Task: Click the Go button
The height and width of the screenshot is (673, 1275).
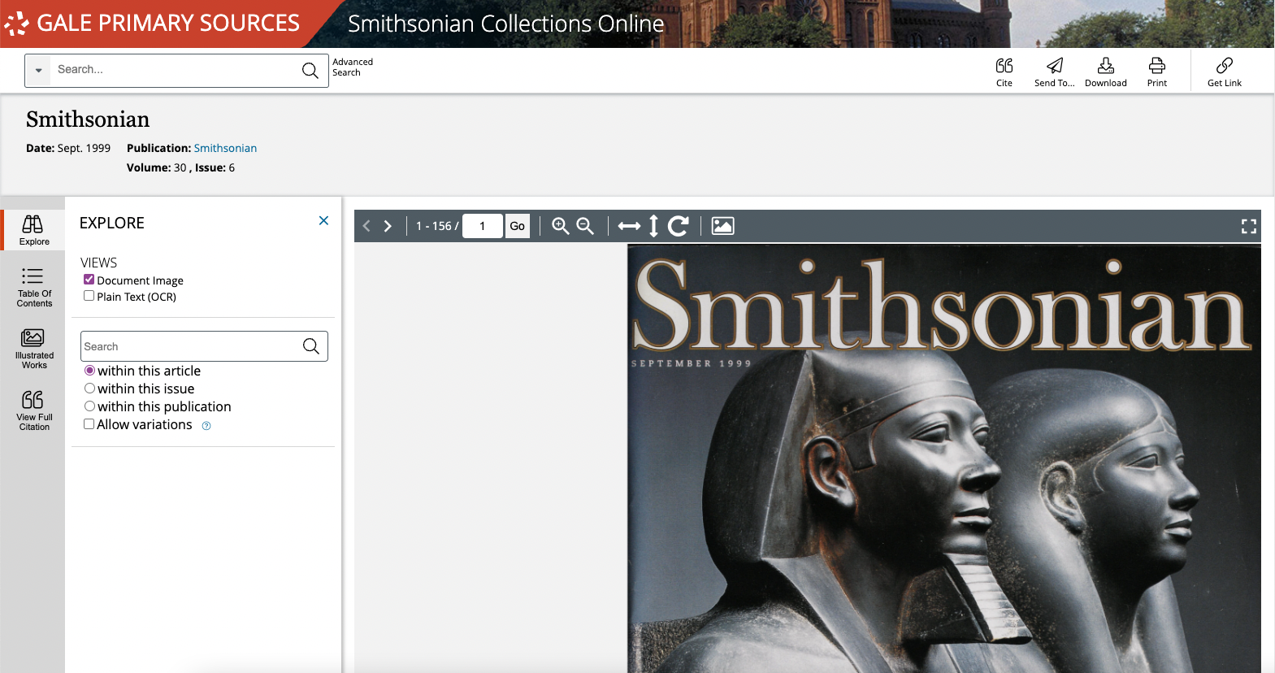Action: point(518,226)
